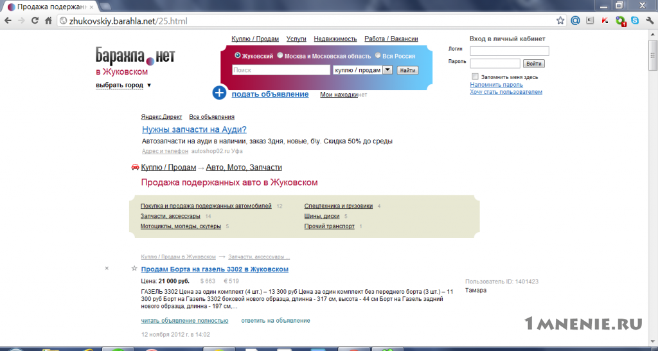Expand the выбрать город city selector

(x=123, y=85)
